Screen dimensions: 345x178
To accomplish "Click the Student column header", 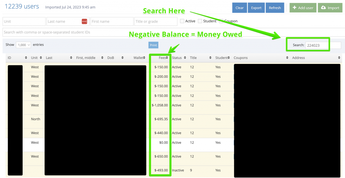I will point(221,58).
